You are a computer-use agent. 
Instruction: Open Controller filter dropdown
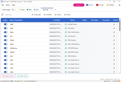[x=48, y=15]
